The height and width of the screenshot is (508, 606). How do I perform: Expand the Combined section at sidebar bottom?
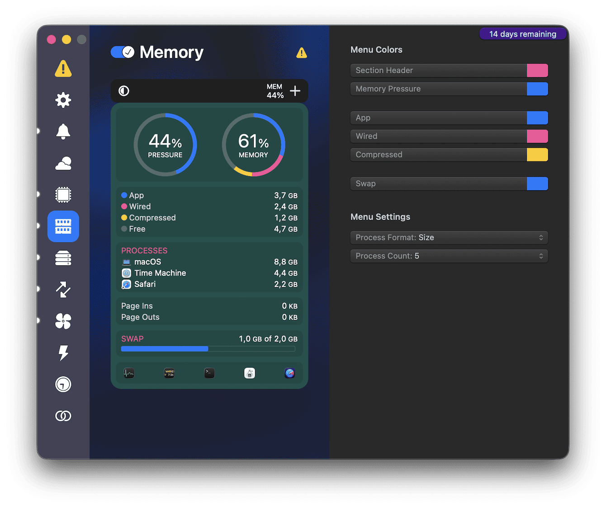(63, 416)
